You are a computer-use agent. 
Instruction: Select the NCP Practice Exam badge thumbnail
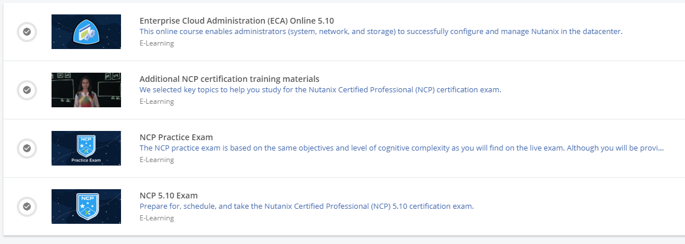(86, 148)
